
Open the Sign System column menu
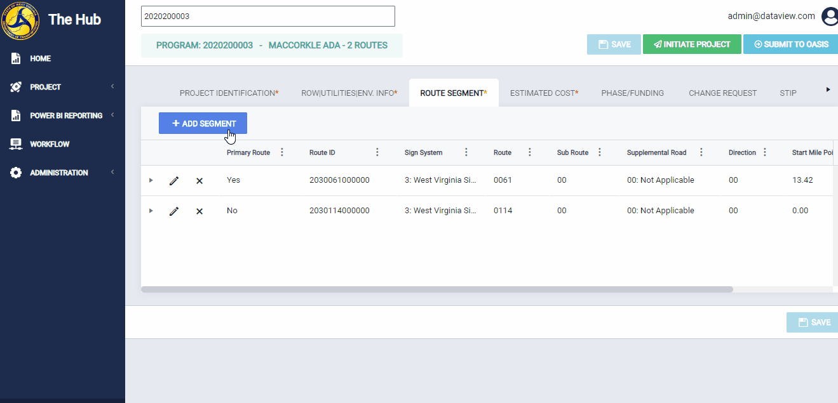tap(466, 152)
